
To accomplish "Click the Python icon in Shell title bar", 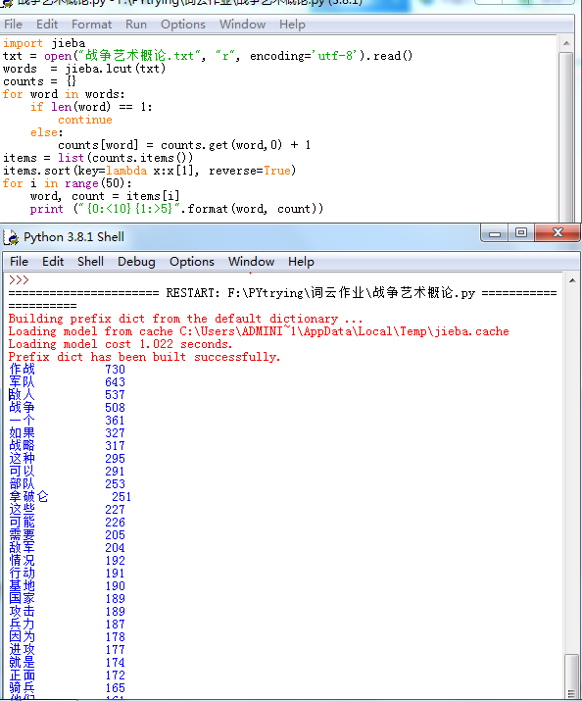I will (11, 237).
